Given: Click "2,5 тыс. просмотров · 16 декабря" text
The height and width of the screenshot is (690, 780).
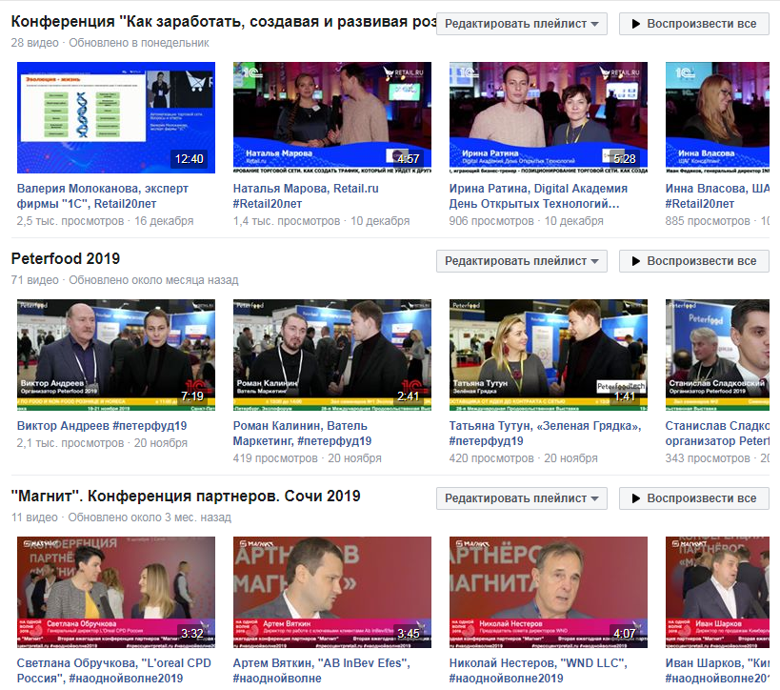Looking at the screenshot, I should coord(105,221).
